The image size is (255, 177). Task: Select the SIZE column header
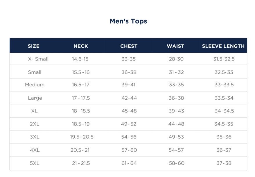coord(34,46)
